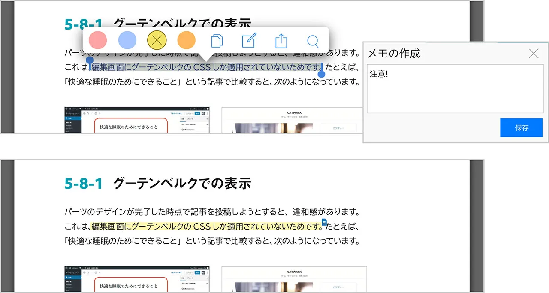Choose the blue highlight color
The height and width of the screenshot is (293, 549).
click(x=127, y=41)
